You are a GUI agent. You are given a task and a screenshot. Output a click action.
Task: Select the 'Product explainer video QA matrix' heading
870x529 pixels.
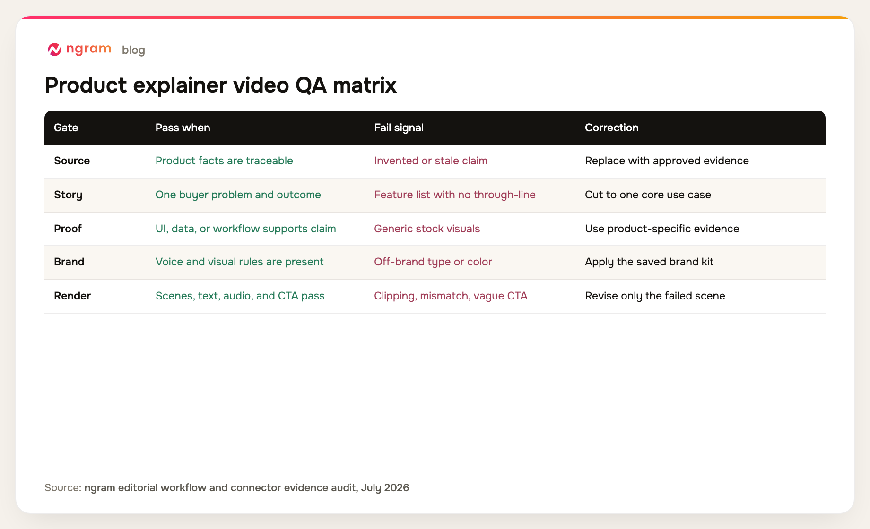pyautogui.click(x=221, y=85)
